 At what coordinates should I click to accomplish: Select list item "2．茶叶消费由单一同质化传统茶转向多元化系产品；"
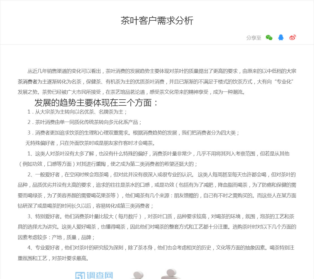click(x=85, y=122)
